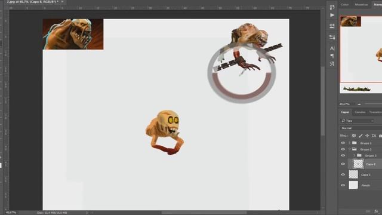The width and height of the screenshot is (382, 215).
Task: Click the lock transparent pixels icon
Action: click(354, 136)
